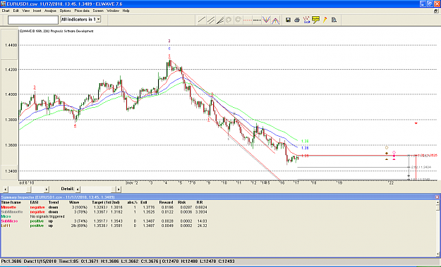Open the Analyze menu
Viewport: 441px width, 267px height.
(x=50, y=11)
